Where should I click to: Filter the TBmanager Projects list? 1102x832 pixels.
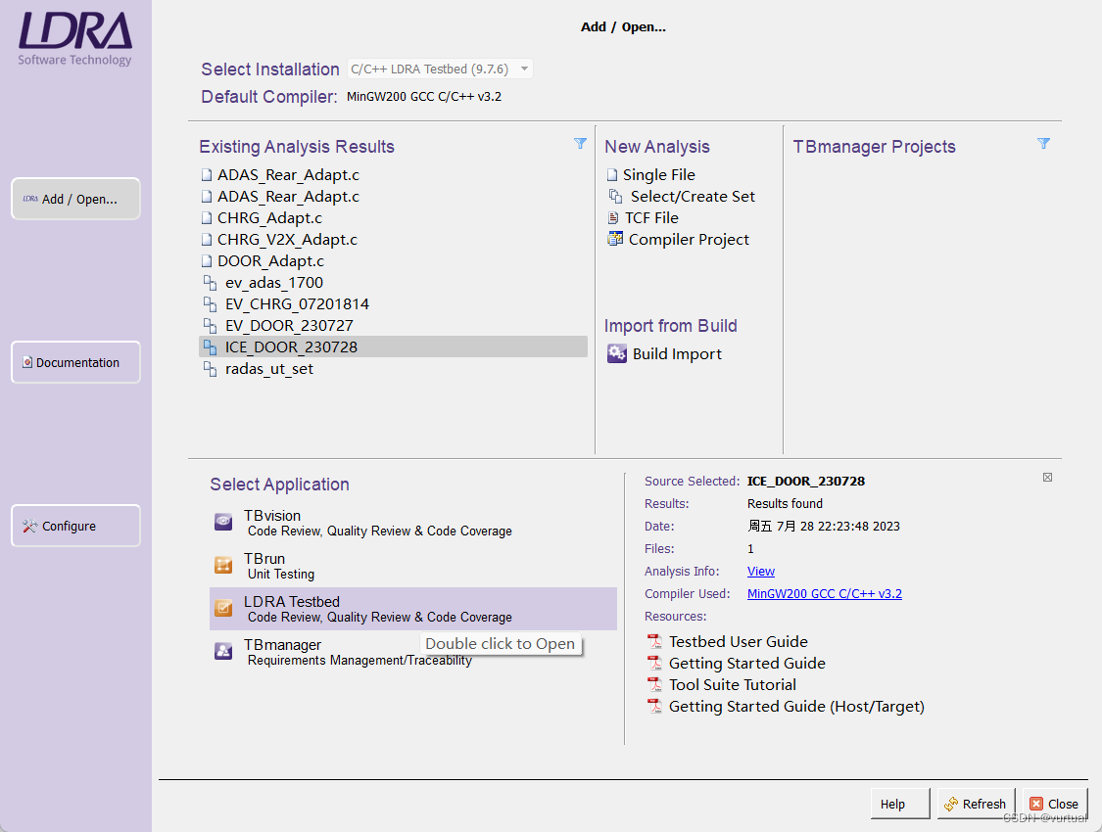click(x=1043, y=143)
